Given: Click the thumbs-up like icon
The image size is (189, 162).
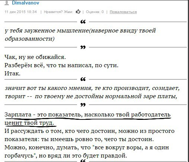Looking at the screenshot, I should (78, 12).
